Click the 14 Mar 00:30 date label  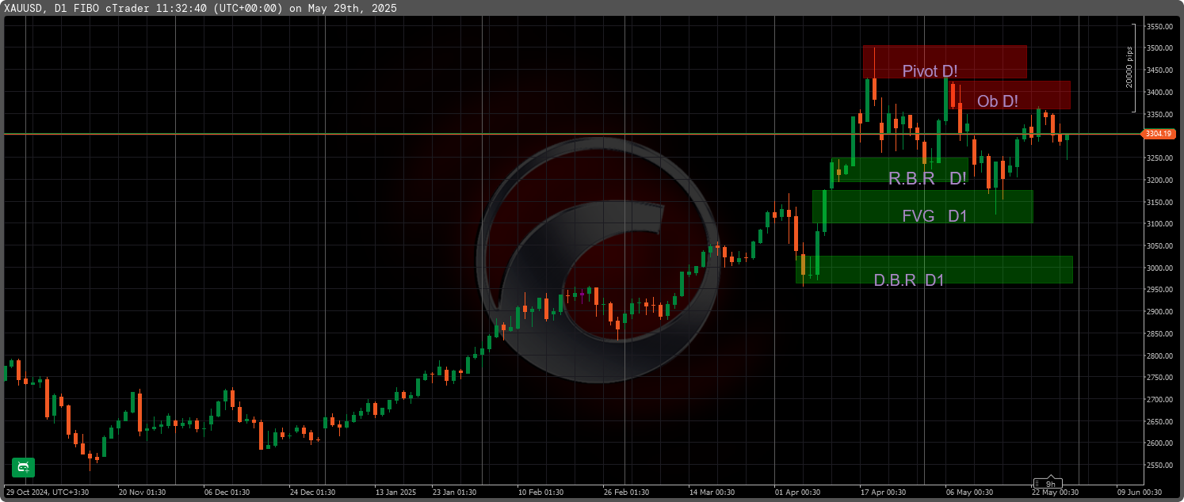coord(712,492)
